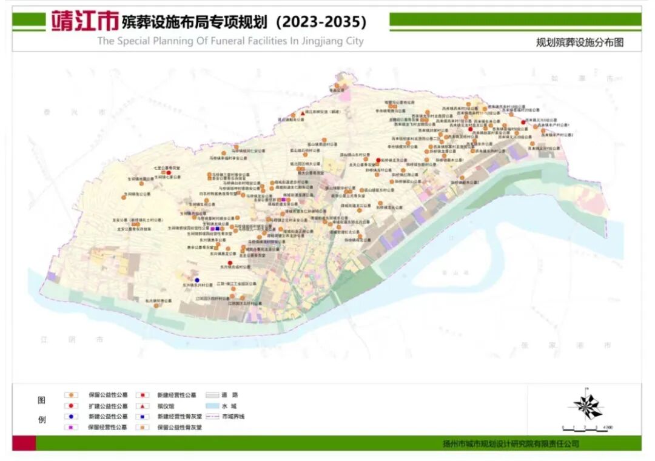The height and width of the screenshot is (461, 655).
Task: Click the 道路 road legend swatch
Action: (x=213, y=395)
